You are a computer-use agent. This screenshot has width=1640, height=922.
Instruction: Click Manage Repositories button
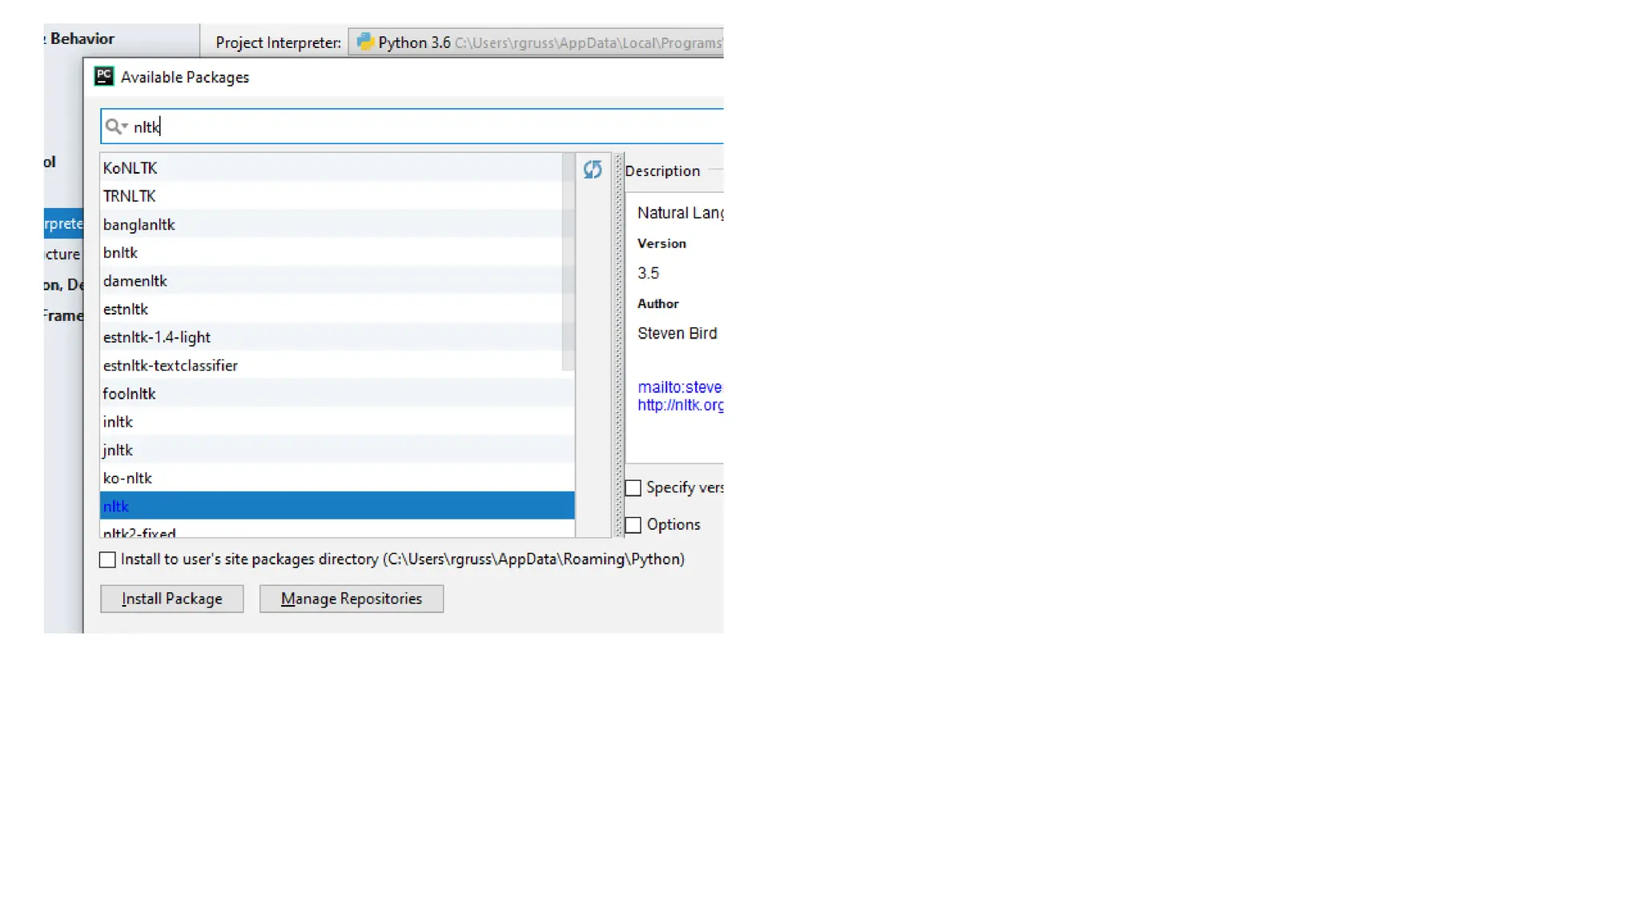point(351,599)
